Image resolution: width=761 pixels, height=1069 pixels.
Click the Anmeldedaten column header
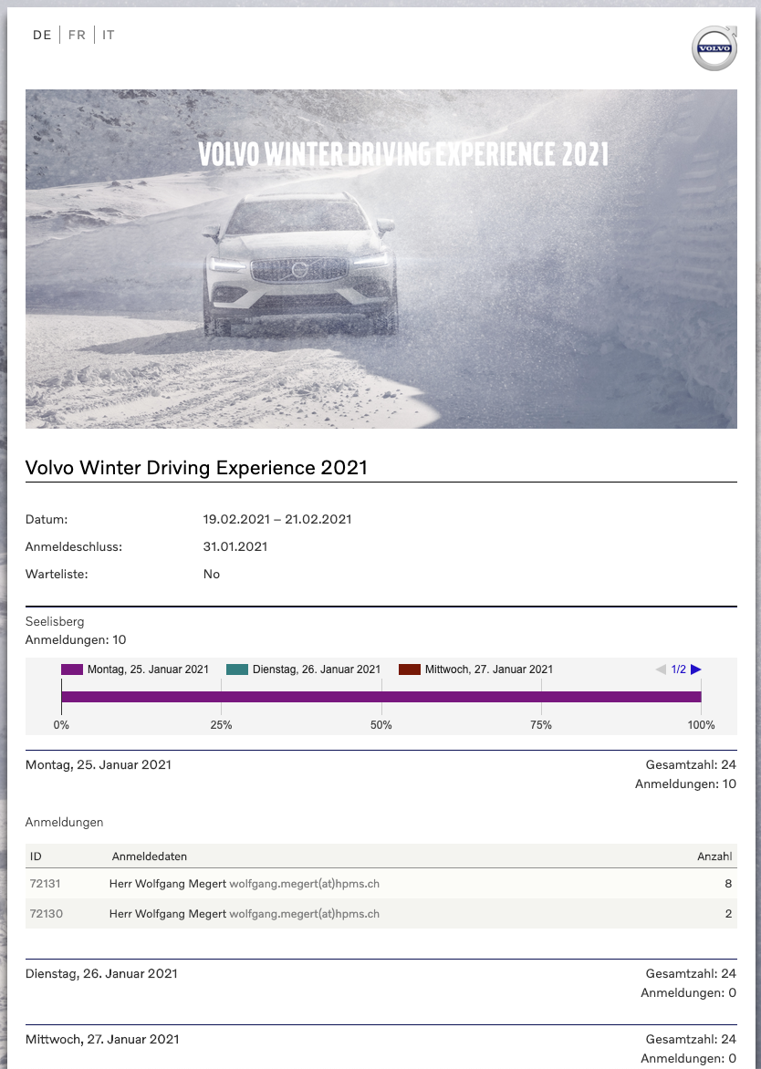click(150, 856)
